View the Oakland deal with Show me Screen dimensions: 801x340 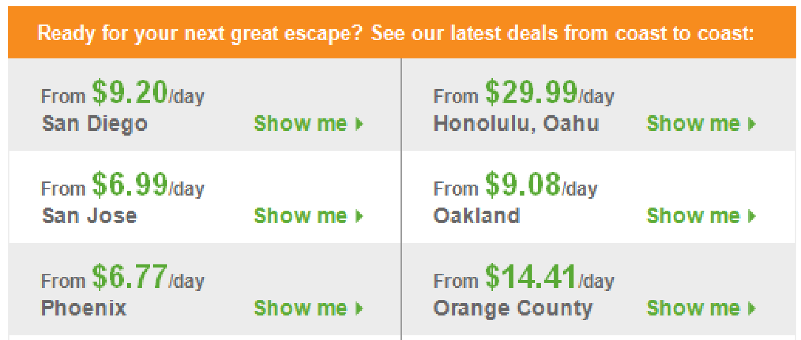click(x=693, y=216)
